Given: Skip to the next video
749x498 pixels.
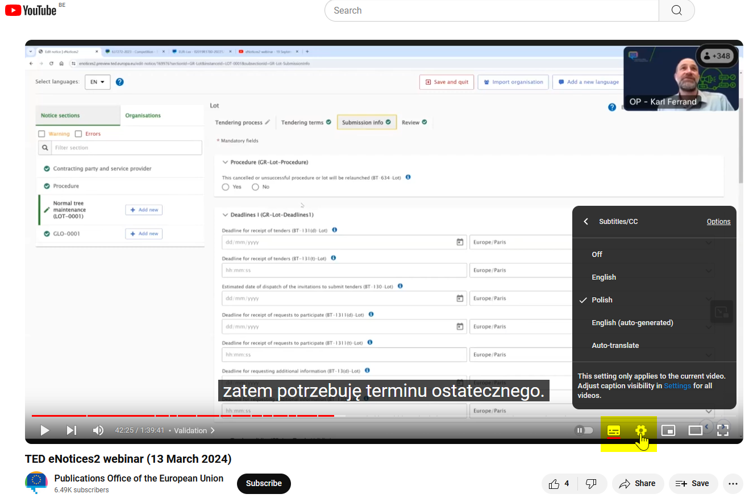Looking at the screenshot, I should point(72,430).
